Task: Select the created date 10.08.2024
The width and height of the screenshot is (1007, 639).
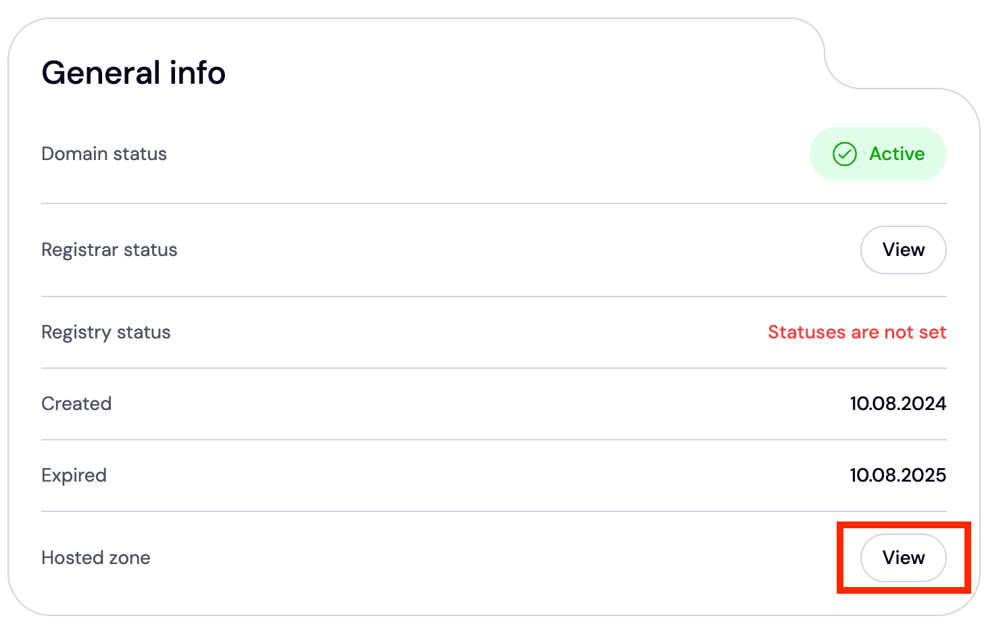Action: coord(898,404)
